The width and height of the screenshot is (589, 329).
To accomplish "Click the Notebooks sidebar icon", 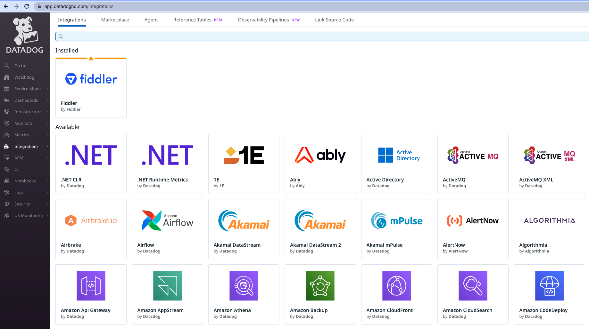I will [x=7, y=181].
